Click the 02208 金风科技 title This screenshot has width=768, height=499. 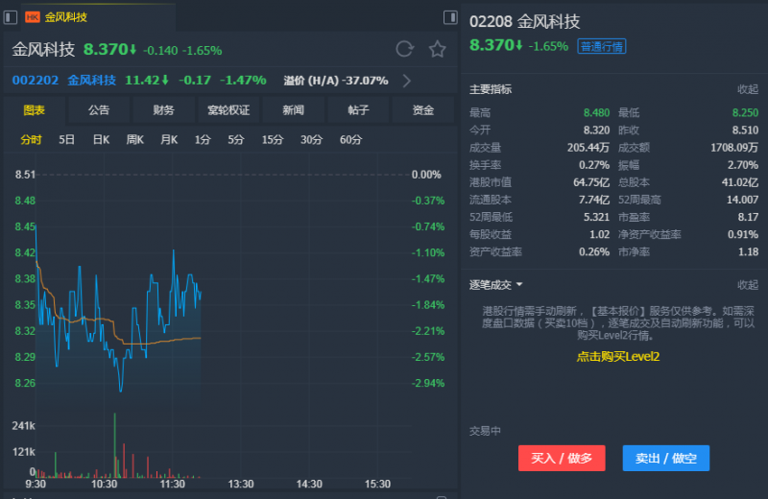524,21
